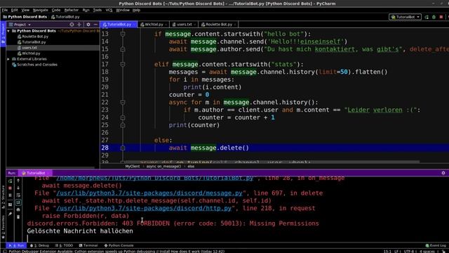
Task: Click MyClient in editor breadcrumbs
Action: click(133, 167)
